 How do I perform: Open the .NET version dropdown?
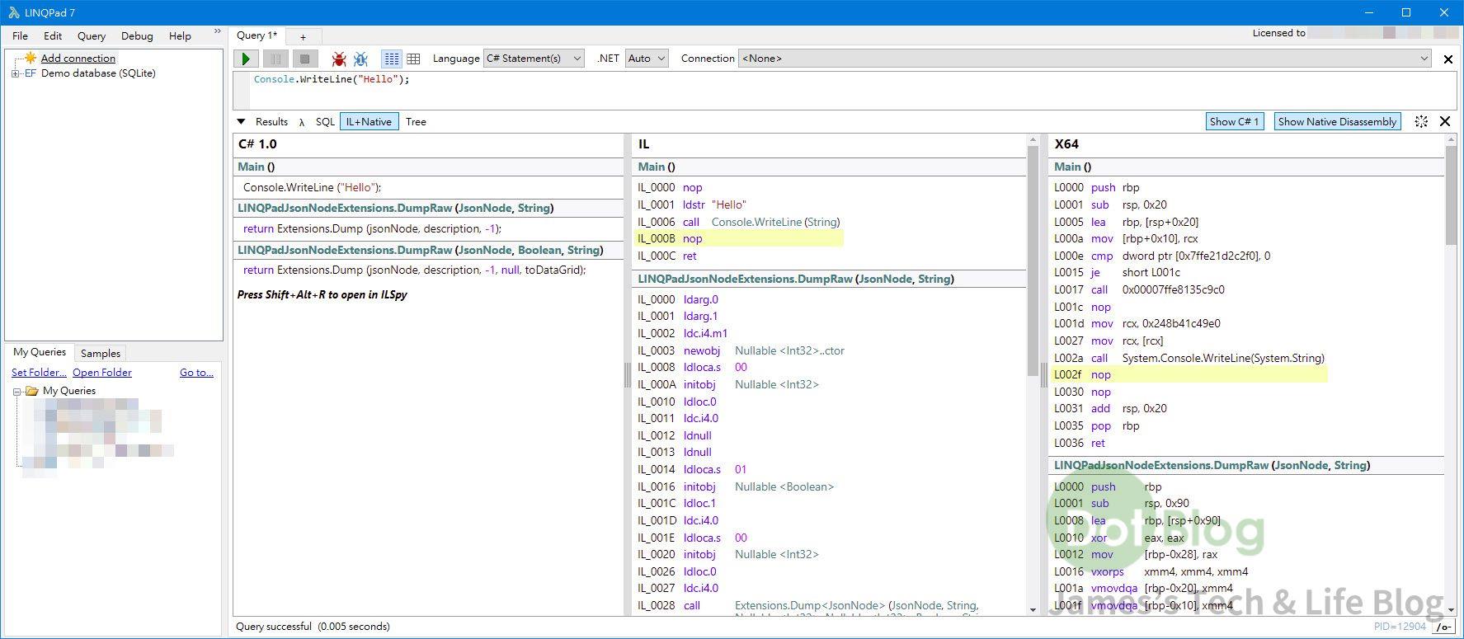[646, 59]
